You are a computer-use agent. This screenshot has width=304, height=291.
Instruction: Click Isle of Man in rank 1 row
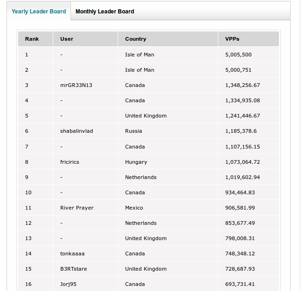[139, 55]
